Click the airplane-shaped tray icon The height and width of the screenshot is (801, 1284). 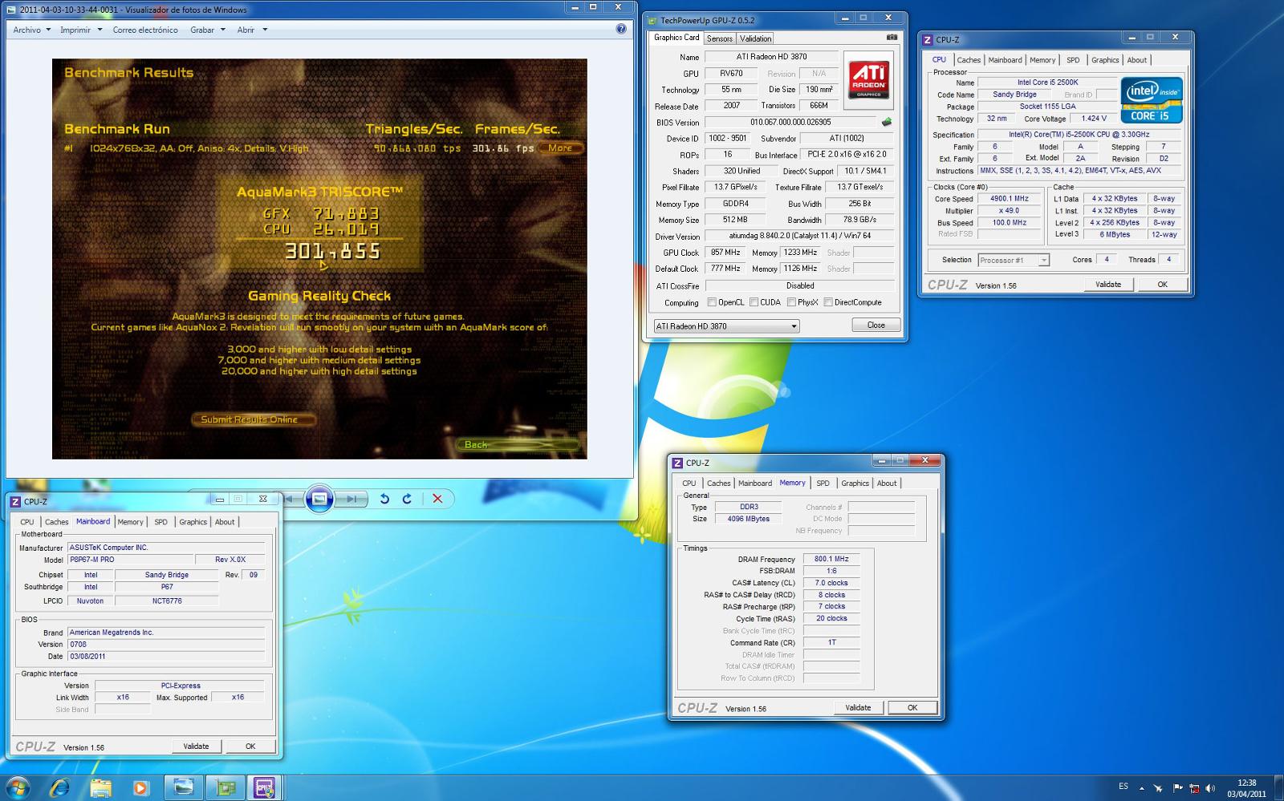pos(1158,788)
